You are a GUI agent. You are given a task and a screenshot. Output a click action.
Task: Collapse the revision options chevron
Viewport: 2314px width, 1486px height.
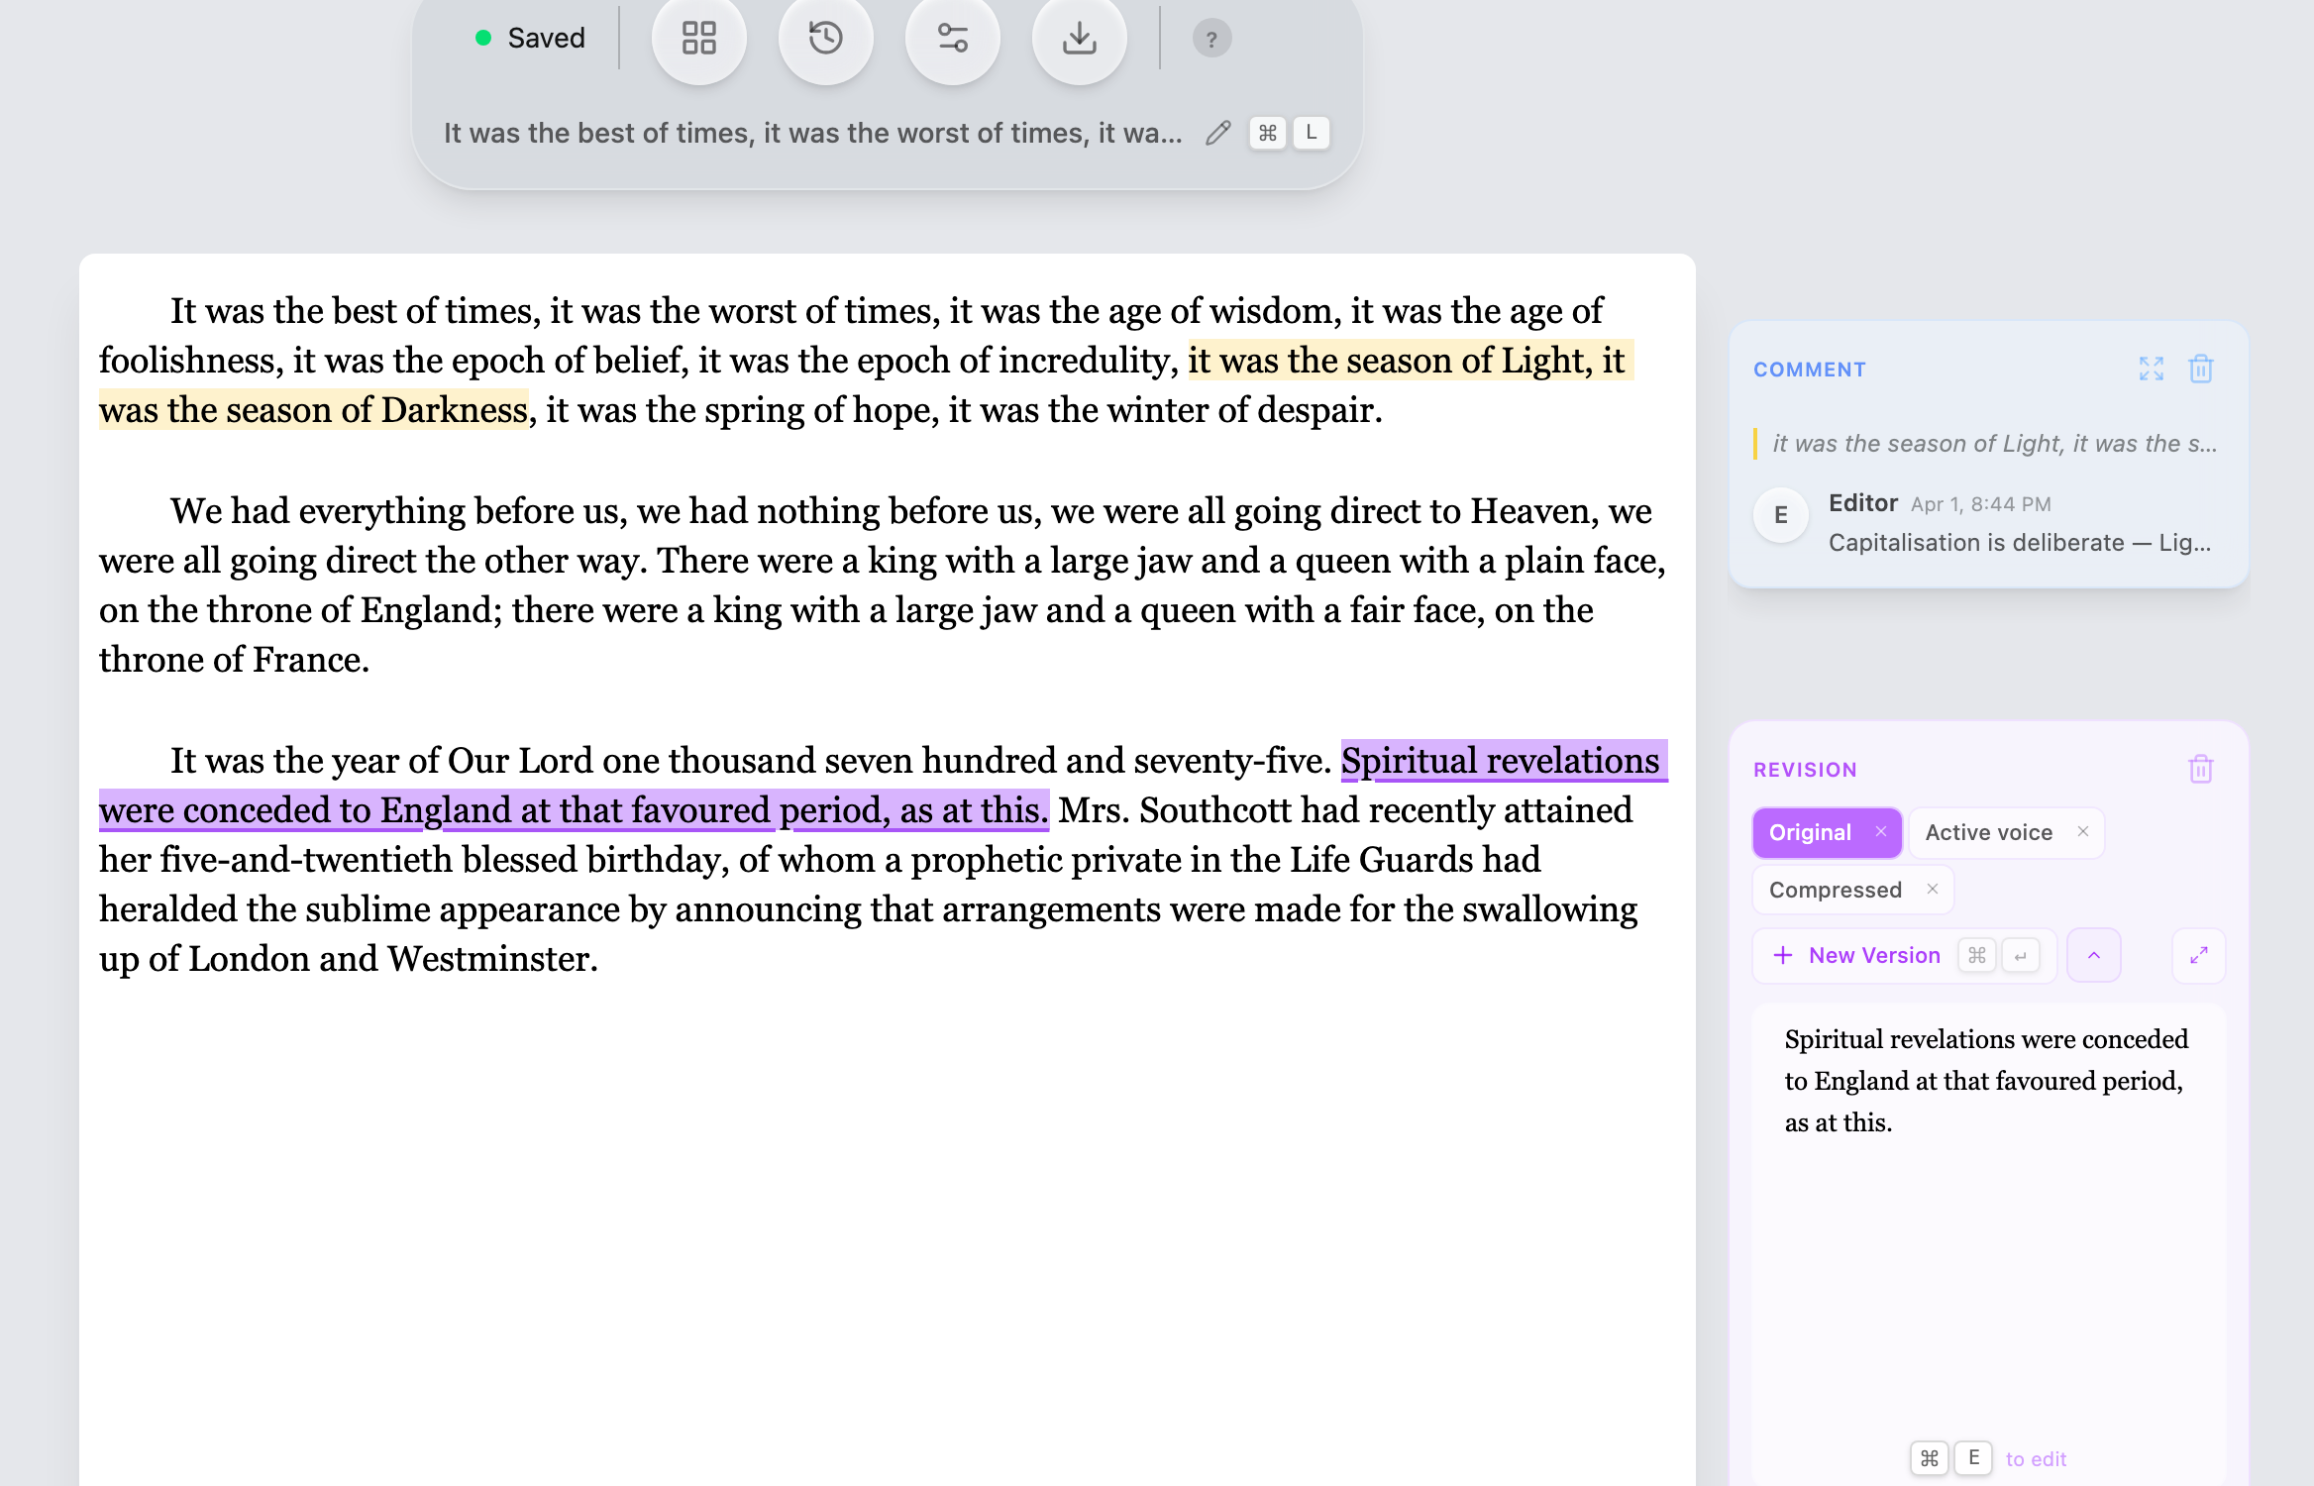click(2094, 955)
